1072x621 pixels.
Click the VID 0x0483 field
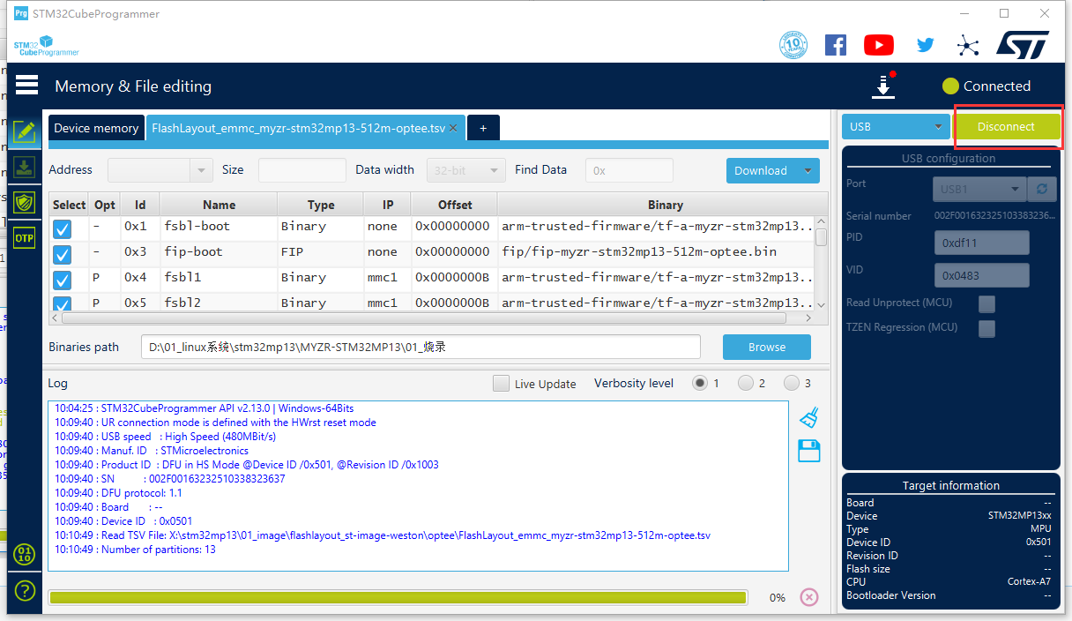click(981, 275)
